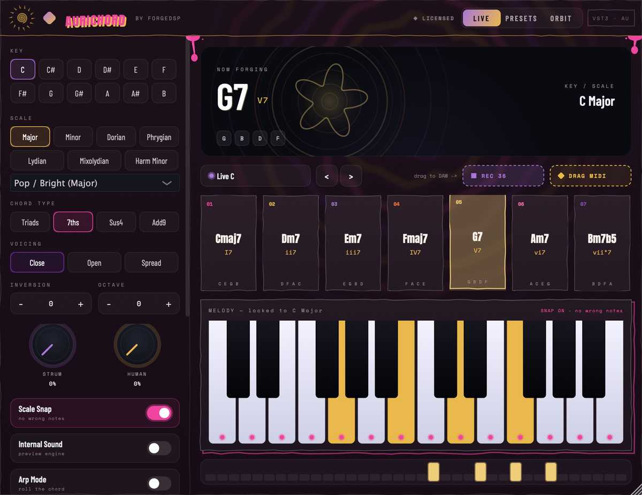Image resolution: width=642 pixels, height=495 pixels.
Task: Click the first highlighted cell in mini keyboard strip
Action: click(433, 471)
